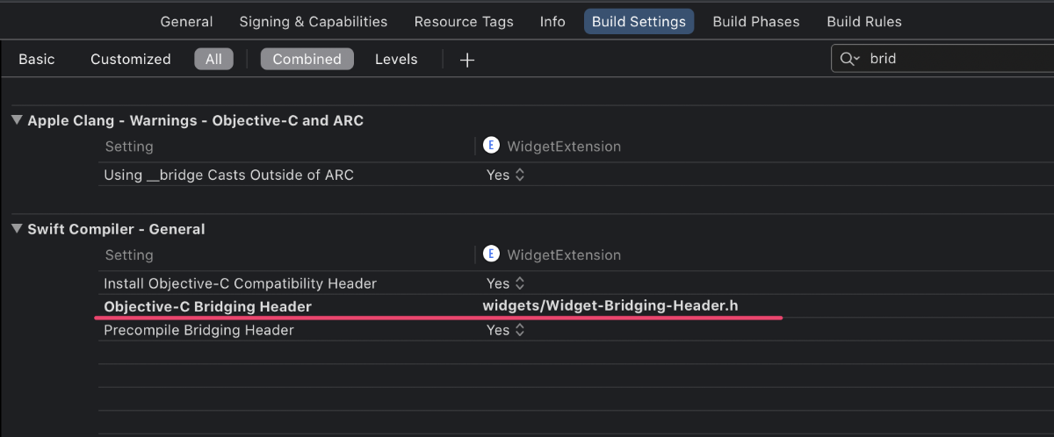Open Install Objective-C Compatibility Header Yes dropdown
The height and width of the screenshot is (437, 1054).
pyautogui.click(x=505, y=283)
